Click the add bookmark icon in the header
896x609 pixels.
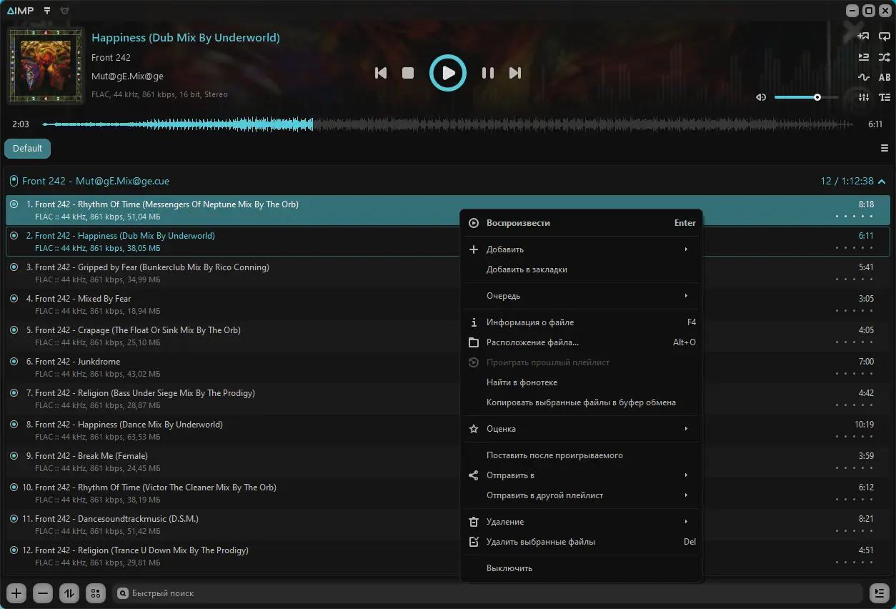pyautogui.click(x=863, y=36)
